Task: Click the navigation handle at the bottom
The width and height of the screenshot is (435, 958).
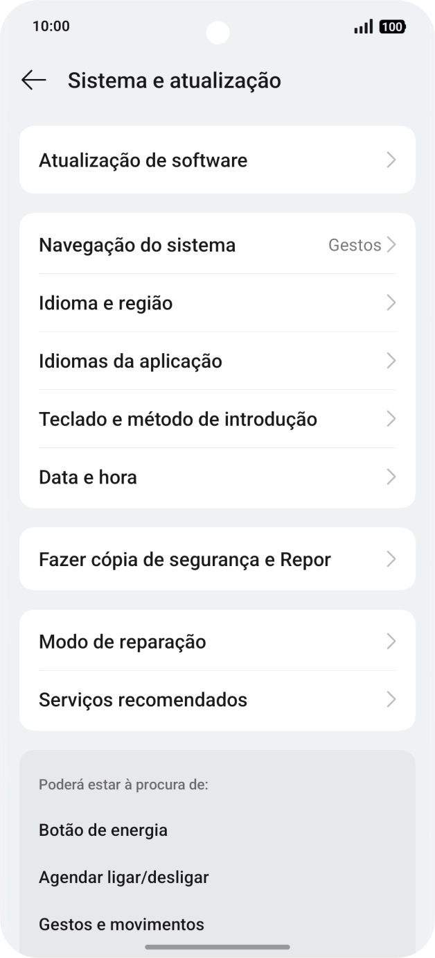Action: tap(217, 946)
